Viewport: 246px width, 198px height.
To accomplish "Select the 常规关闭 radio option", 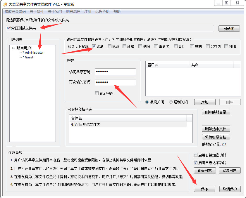I will [x=147, y=102].
